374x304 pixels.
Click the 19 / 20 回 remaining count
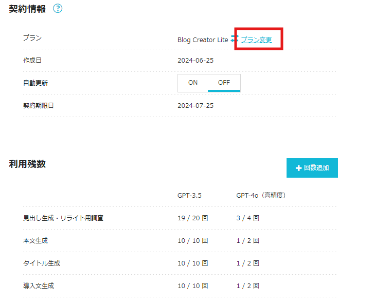[x=193, y=218]
